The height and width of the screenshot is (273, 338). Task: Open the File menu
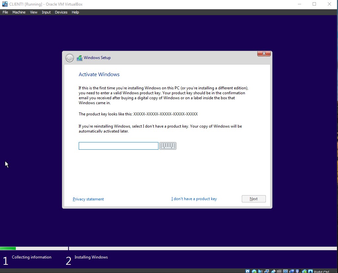click(x=5, y=12)
